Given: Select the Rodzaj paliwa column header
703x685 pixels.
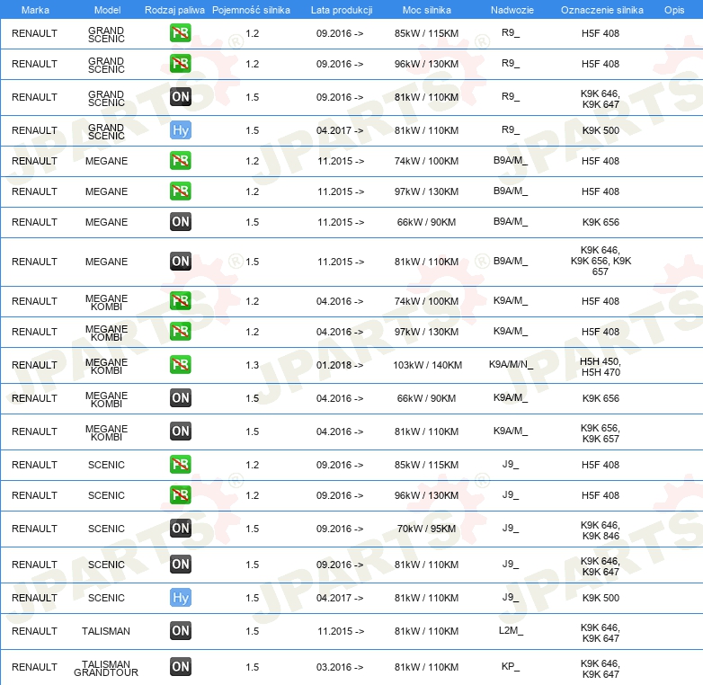Looking at the screenshot, I should pyautogui.click(x=174, y=10).
